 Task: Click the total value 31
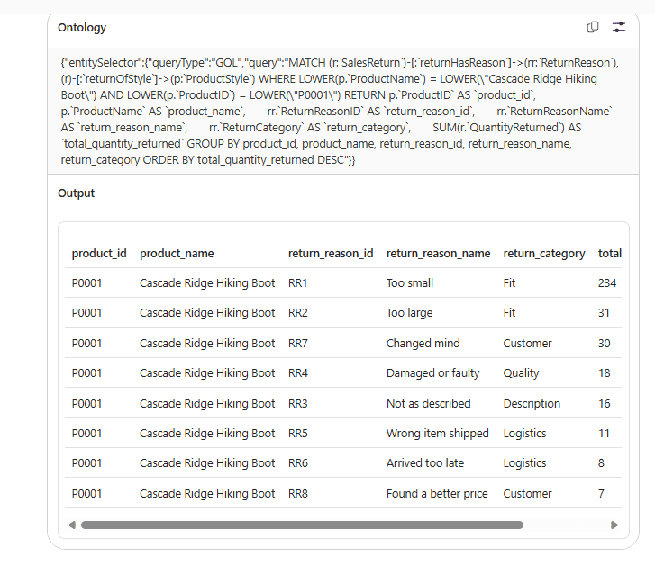[x=604, y=312]
